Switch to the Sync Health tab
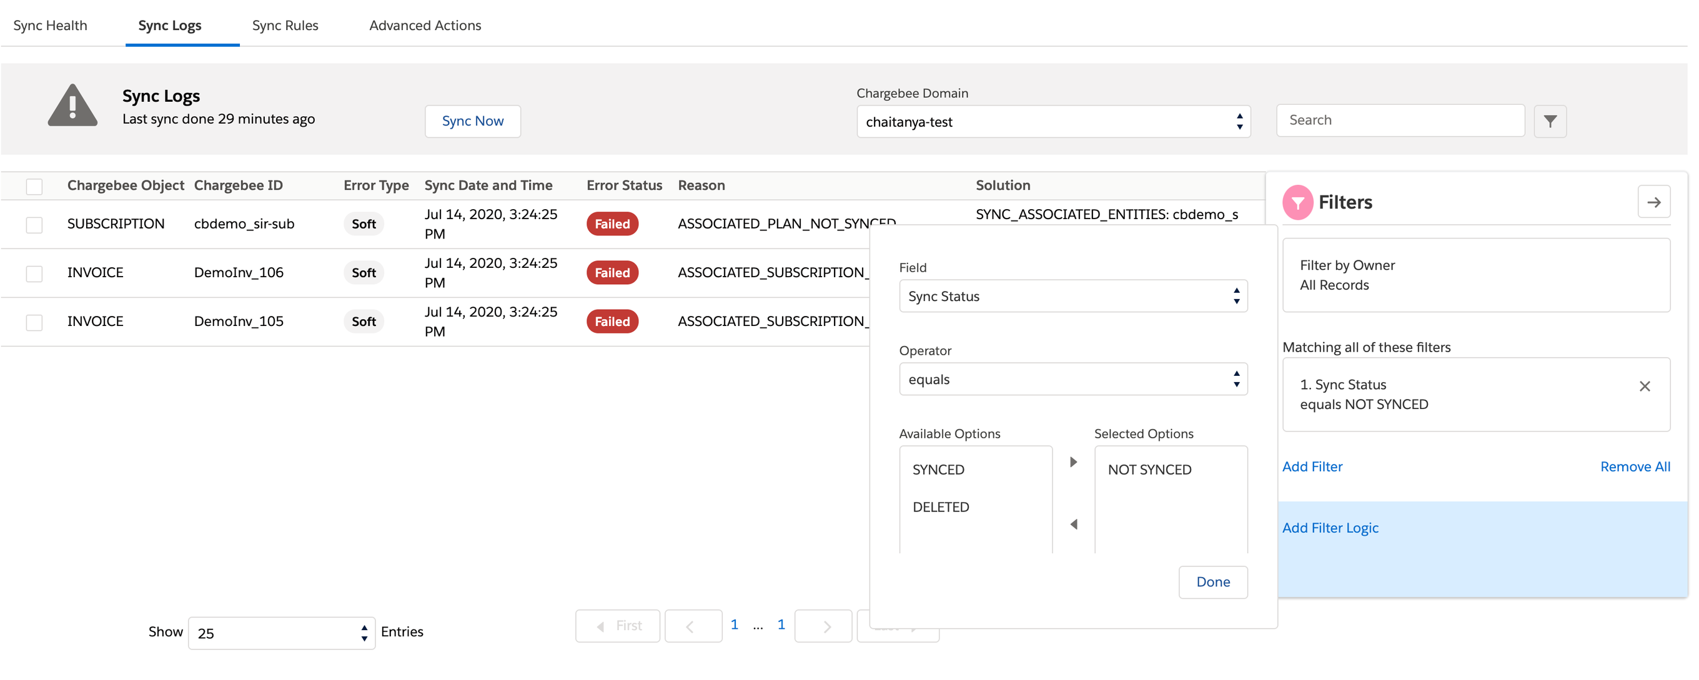Viewport: 1699px width, 680px height. (x=50, y=26)
